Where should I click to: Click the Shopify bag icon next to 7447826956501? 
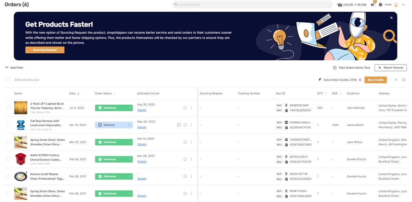coord(286,110)
